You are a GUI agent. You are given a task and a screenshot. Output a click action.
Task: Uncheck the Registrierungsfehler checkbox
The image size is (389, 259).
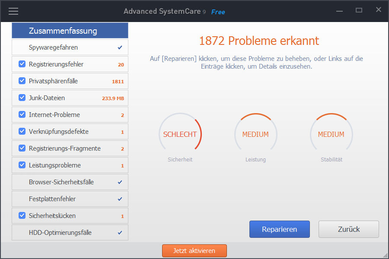click(x=22, y=64)
